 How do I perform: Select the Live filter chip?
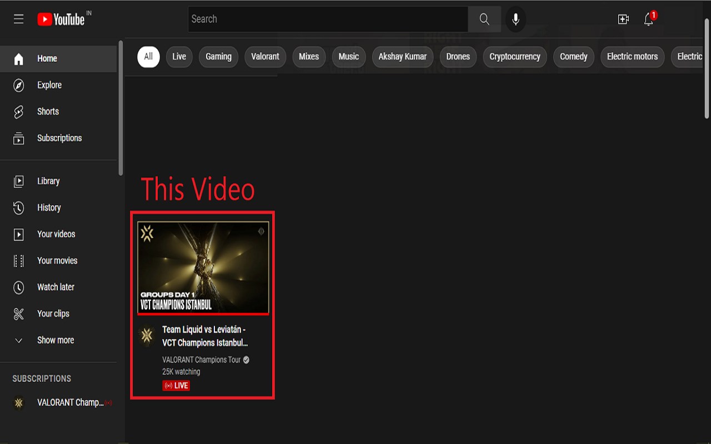click(179, 57)
